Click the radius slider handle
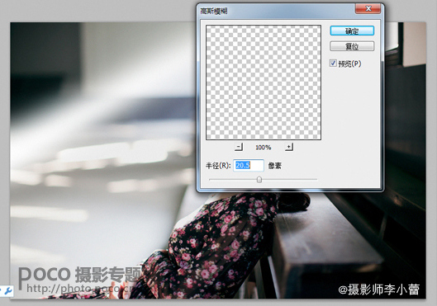The width and height of the screenshot is (437, 306). coord(259,180)
